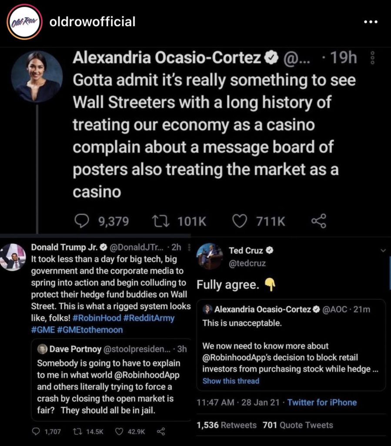Image resolution: width=391 pixels, height=446 pixels.
Task: Share Donald Trump Jr.'s tweet
Action: 160,432
